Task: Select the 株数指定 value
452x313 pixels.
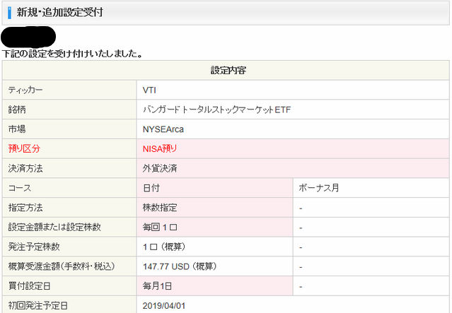Action: [160, 208]
